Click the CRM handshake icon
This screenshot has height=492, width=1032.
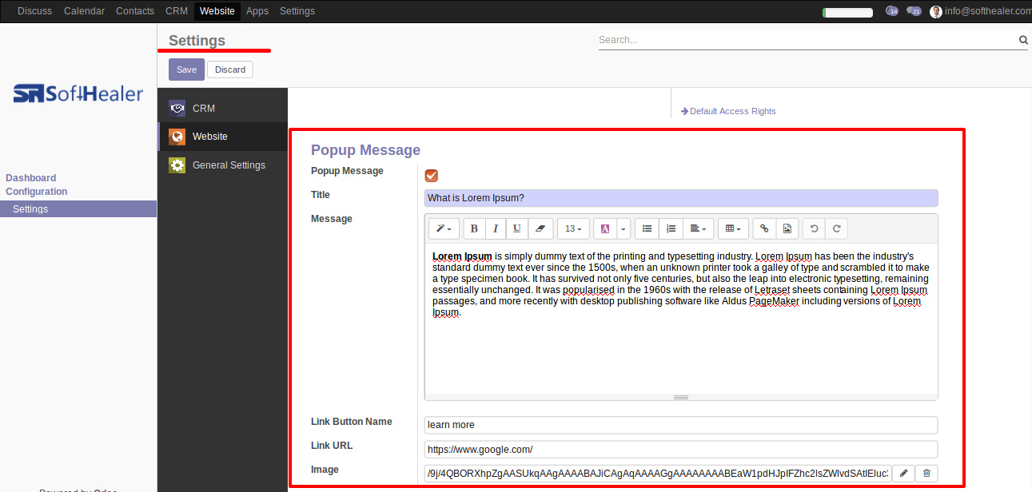click(177, 109)
